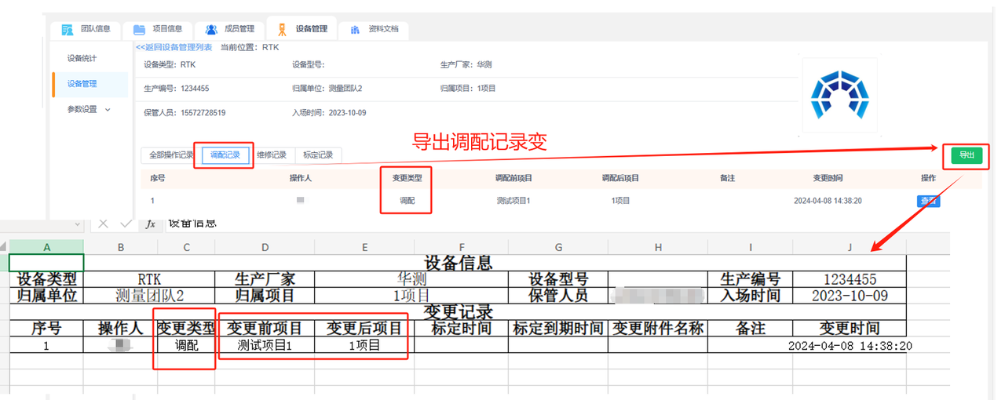Switch to the 维修记录 tab
The image size is (1005, 400).
(x=272, y=155)
